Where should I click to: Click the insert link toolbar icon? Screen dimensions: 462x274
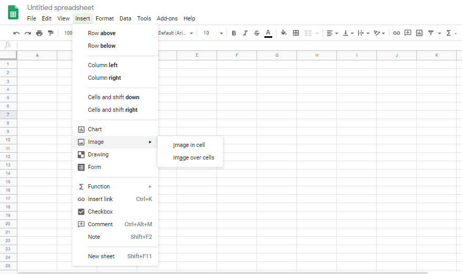pos(396,33)
